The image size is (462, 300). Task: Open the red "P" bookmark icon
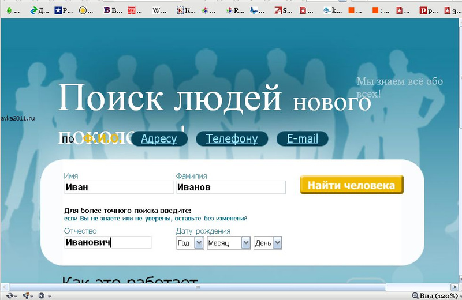click(x=423, y=10)
